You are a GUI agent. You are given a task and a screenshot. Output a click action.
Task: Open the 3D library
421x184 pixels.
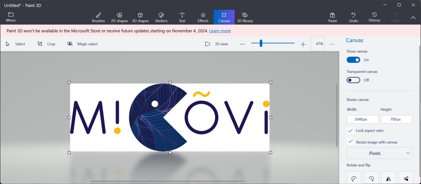(x=245, y=17)
